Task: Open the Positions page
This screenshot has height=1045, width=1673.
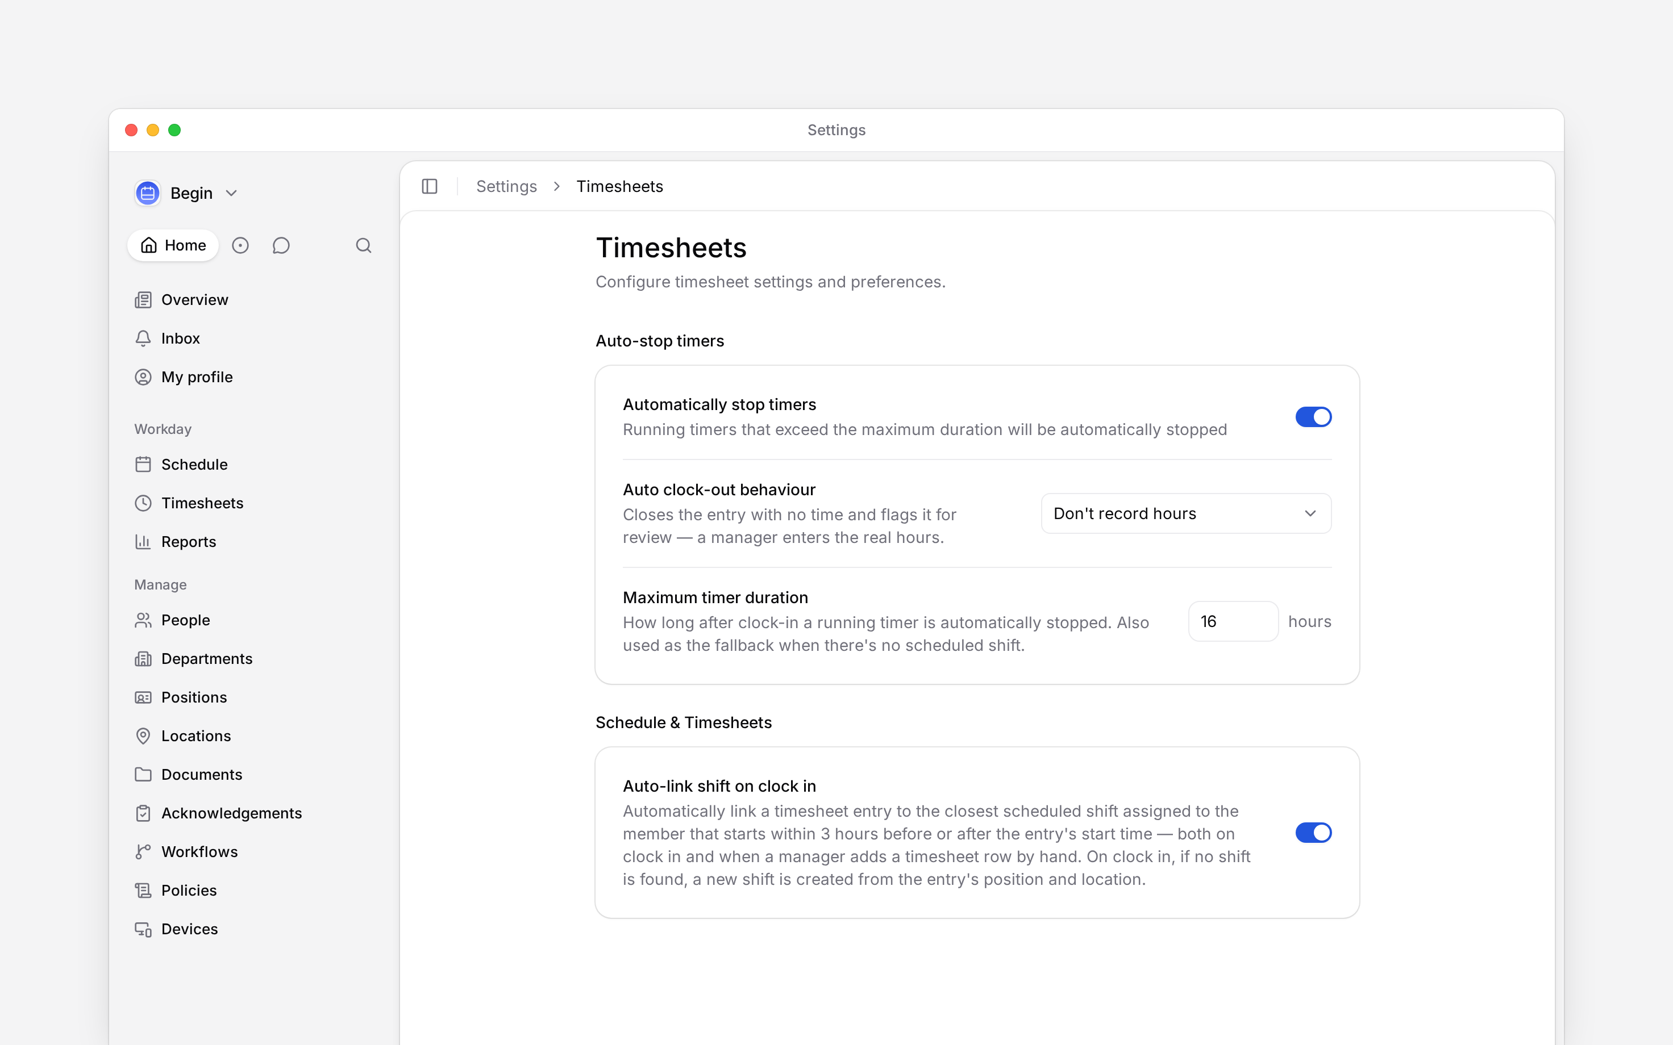Action: point(194,697)
